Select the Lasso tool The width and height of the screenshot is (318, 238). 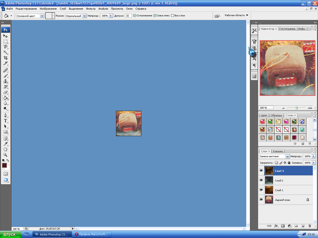coord(5,47)
